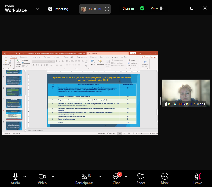212x187 pixels.
Task: Expand the chevron next to Participants
Action: (x=100, y=176)
